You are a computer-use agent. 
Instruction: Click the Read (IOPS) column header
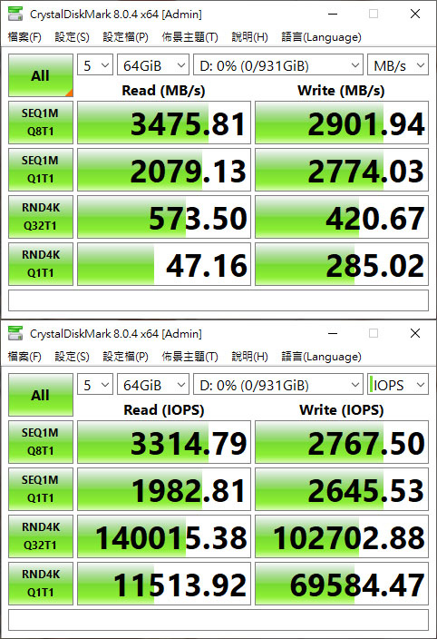coord(163,409)
